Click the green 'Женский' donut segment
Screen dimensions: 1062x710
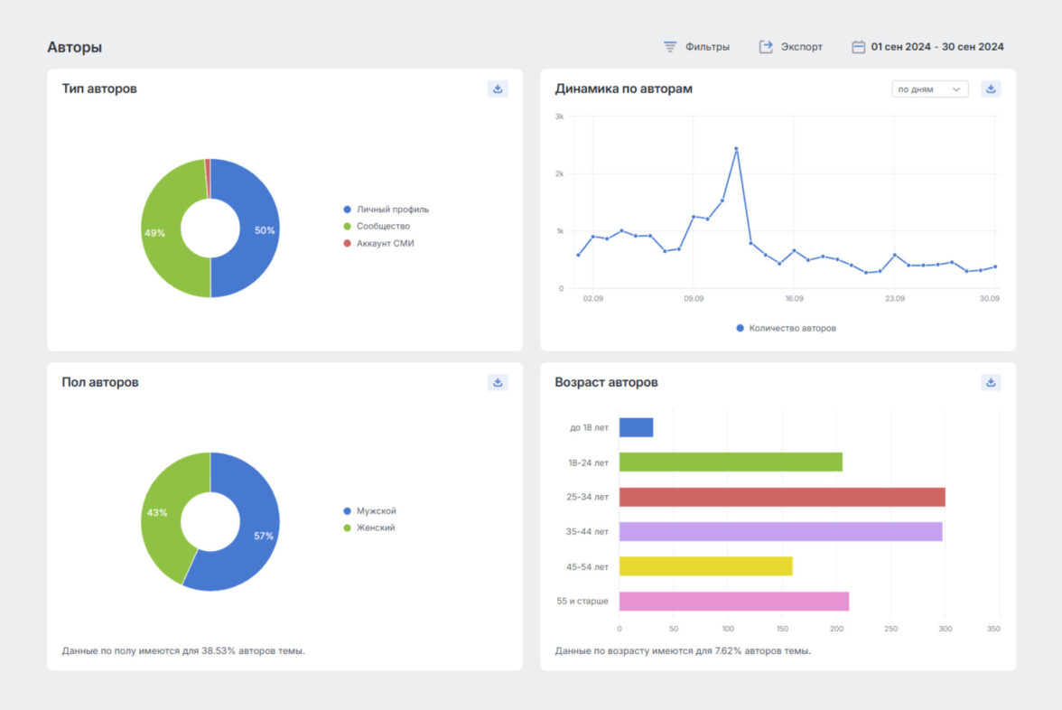[x=158, y=512]
